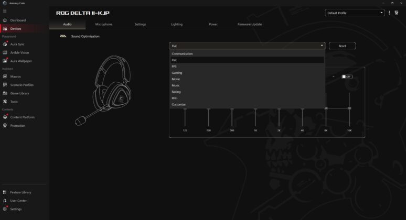Image resolution: width=406 pixels, height=220 pixels.
Task: Click the Feature Library icon
Action: click(5, 192)
